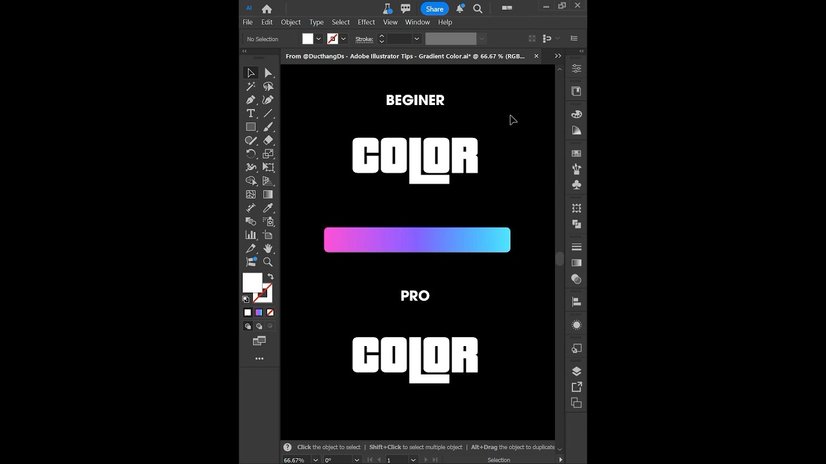Screen dimensions: 826x464
Task: Go to next artboard arrow
Action: (x=426, y=460)
